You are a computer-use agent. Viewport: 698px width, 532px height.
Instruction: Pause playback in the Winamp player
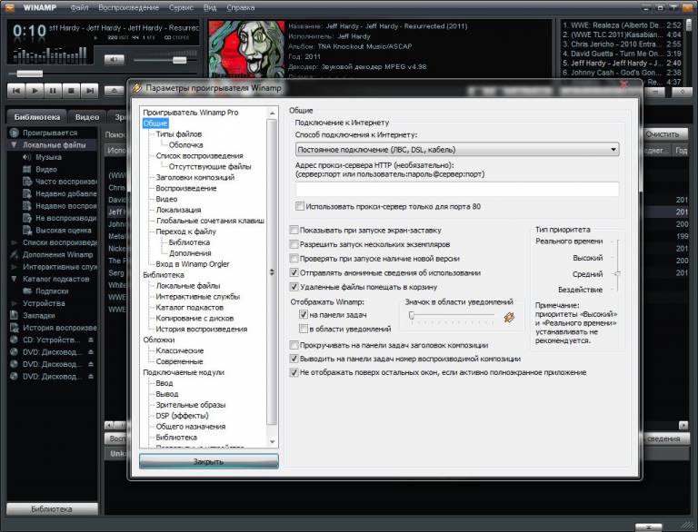point(53,91)
